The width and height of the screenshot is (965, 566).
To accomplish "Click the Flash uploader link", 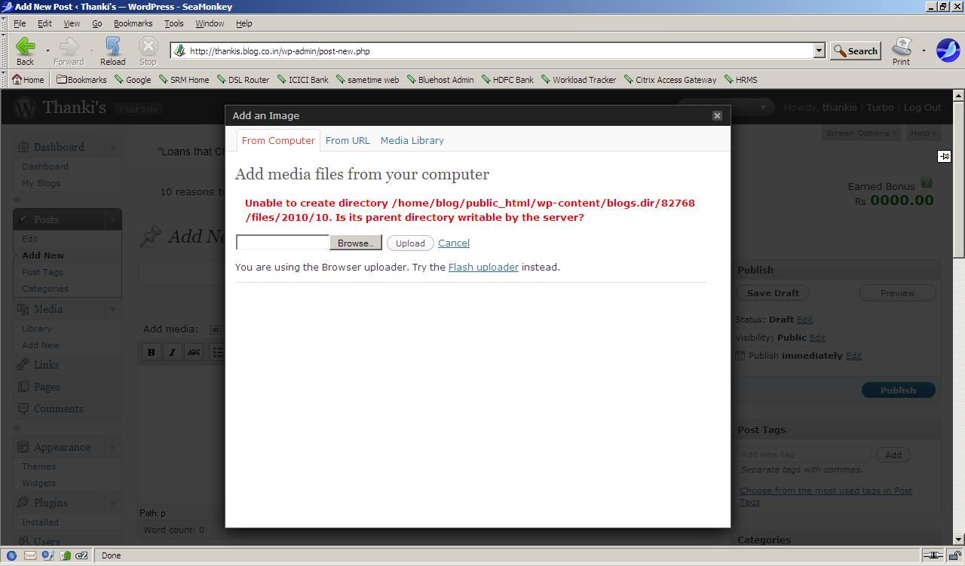I will point(483,267).
